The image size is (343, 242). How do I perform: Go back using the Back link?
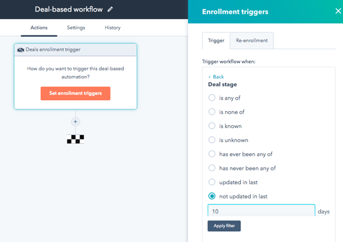(x=216, y=77)
